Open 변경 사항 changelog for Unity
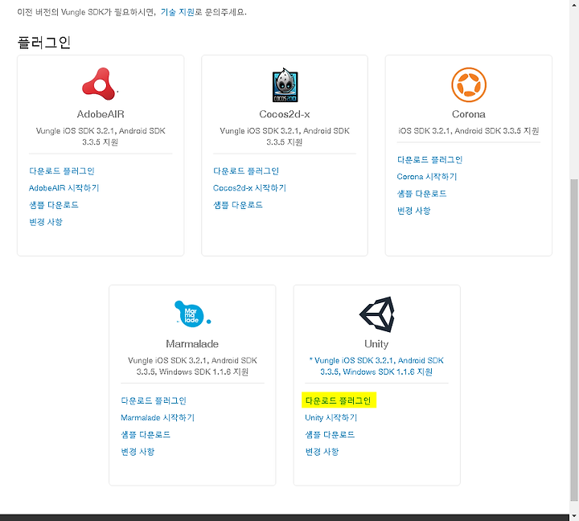 [322, 452]
